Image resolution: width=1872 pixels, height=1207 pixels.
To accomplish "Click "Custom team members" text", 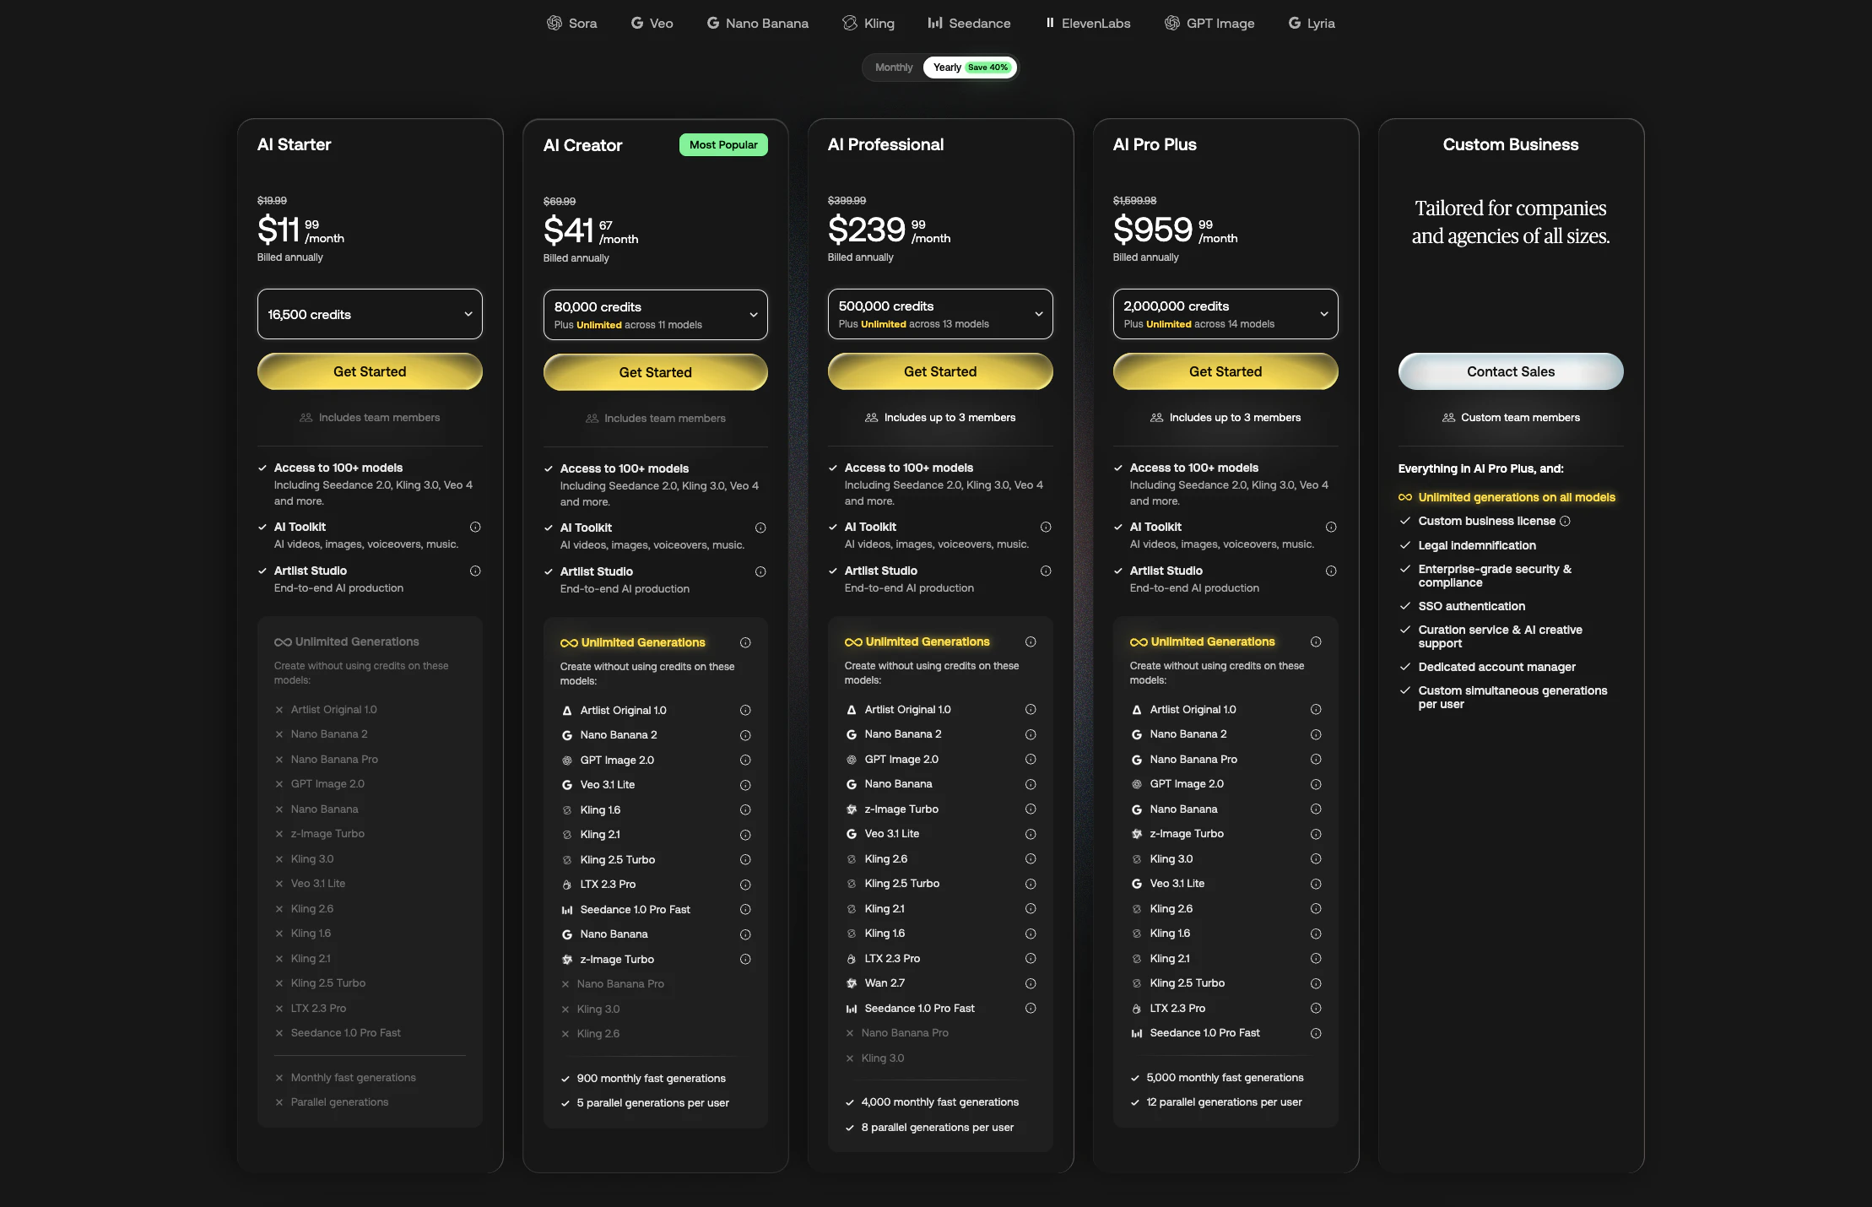I will pyautogui.click(x=1520, y=418).
